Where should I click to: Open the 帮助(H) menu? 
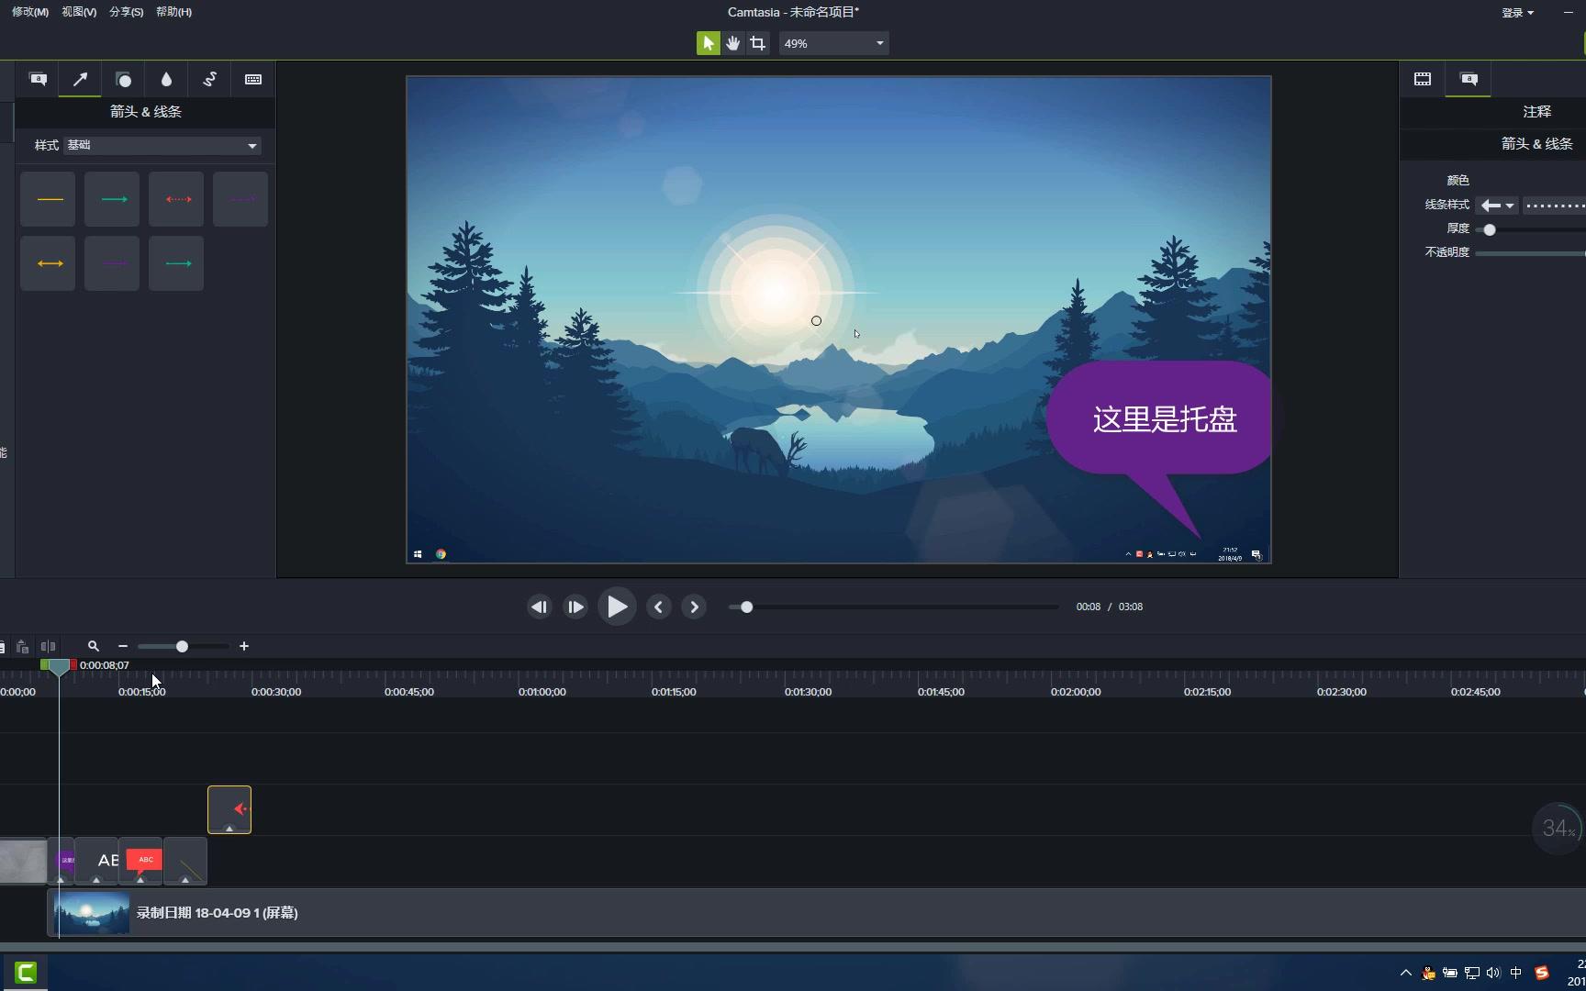point(173,12)
